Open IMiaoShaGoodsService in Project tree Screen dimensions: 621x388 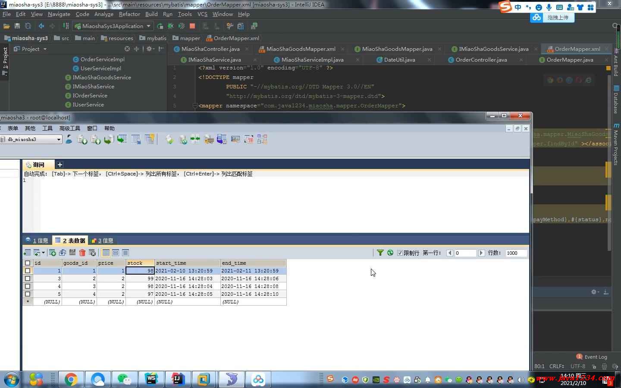[101, 78]
